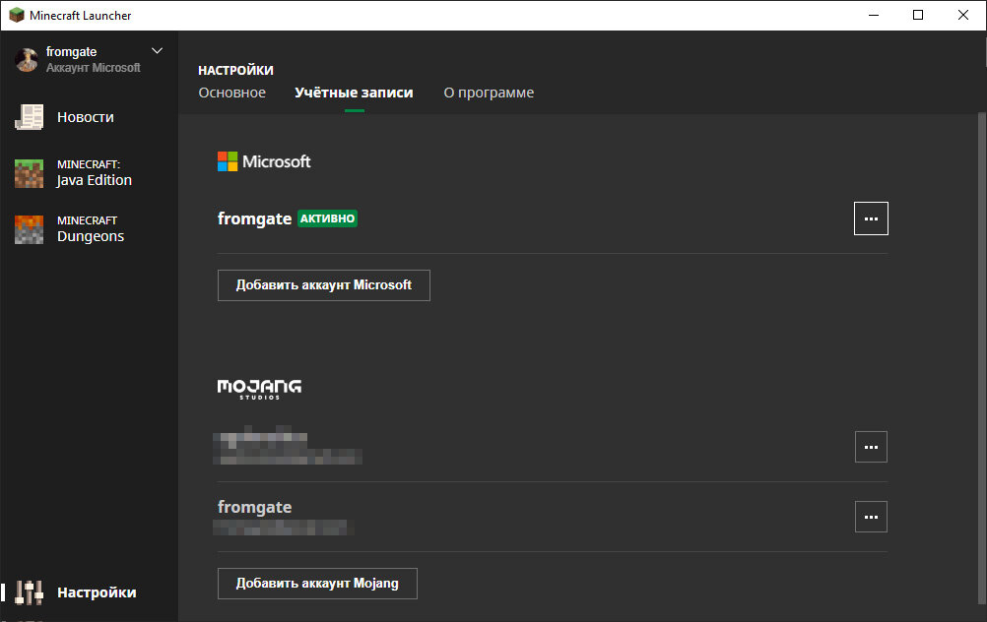Image resolution: width=987 pixels, height=622 pixels.
Task: Click the newspaper Новости icon
Action: [x=29, y=117]
